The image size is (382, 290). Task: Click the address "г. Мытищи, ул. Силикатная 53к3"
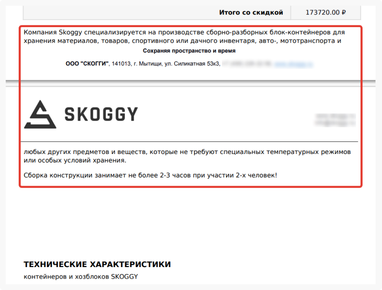176,64
